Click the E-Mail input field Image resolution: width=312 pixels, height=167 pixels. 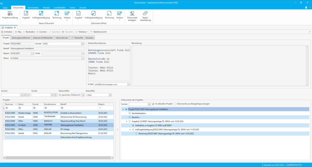click(111, 84)
